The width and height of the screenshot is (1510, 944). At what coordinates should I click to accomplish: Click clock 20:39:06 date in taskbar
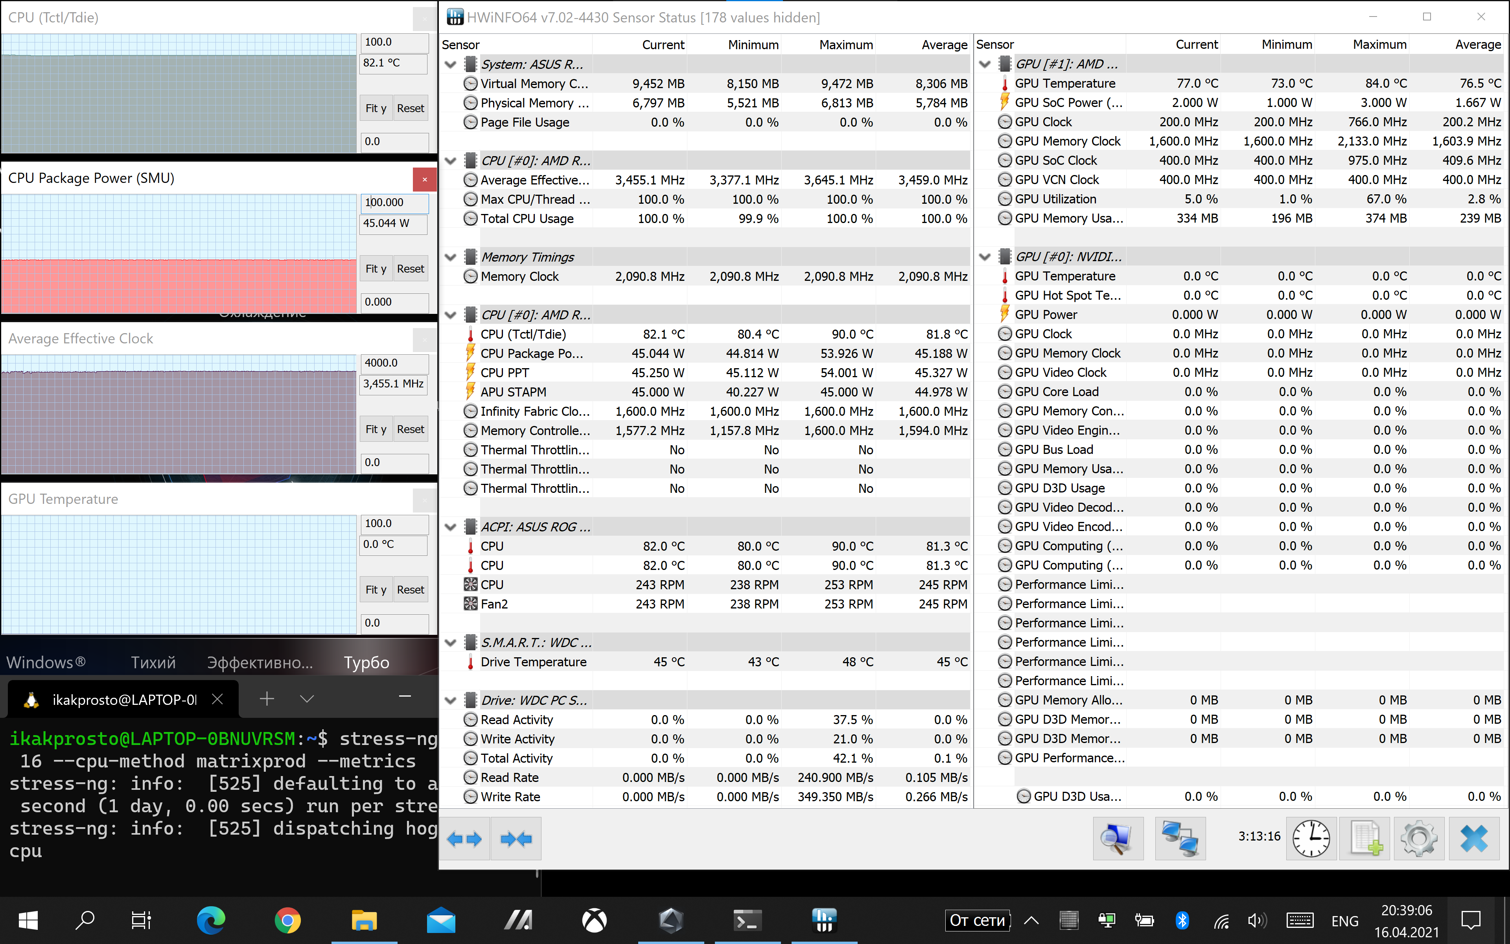click(x=1407, y=920)
